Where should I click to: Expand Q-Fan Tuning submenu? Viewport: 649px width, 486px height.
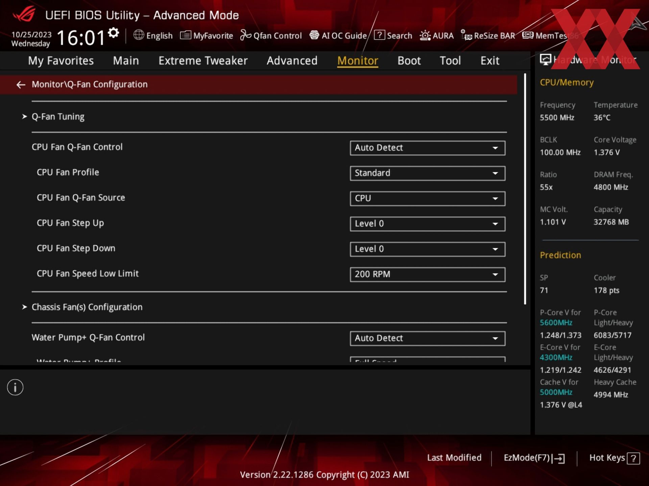[x=58, y=117]
